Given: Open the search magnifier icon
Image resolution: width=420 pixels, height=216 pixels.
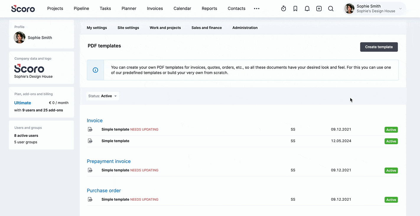Looking at the screenshot, I should point(331,9).
